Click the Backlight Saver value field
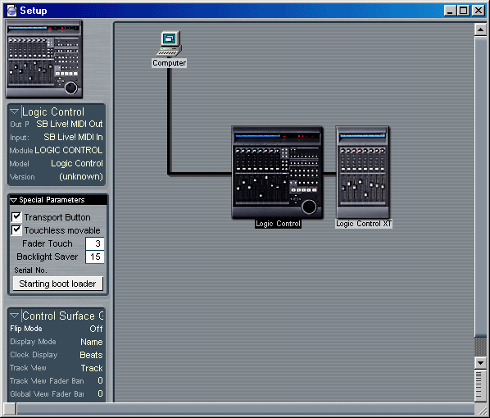 coord(95,257)
